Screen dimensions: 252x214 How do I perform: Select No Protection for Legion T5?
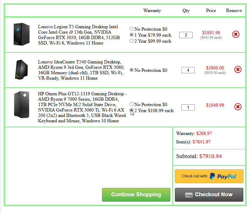[131, 29]
